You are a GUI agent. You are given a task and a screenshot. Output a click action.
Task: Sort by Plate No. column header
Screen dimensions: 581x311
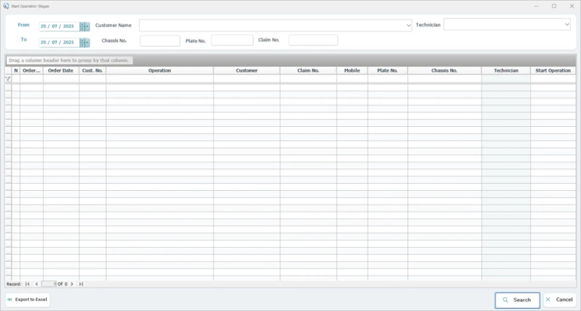point(387,70)
